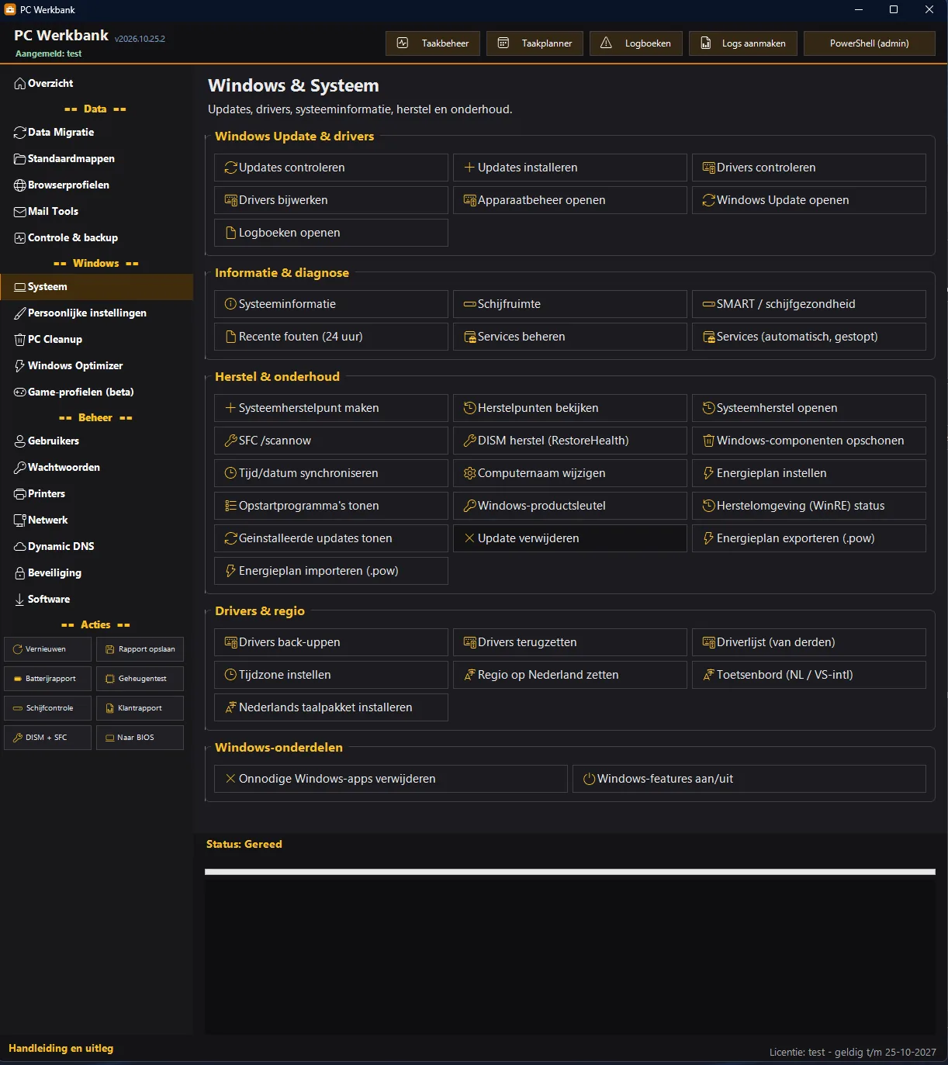Click Regio op Nederland zetten

[x=570, y=675]
